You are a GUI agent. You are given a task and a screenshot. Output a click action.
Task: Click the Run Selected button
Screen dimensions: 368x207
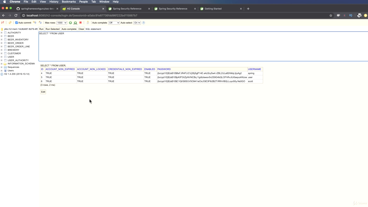pos(52,29)
